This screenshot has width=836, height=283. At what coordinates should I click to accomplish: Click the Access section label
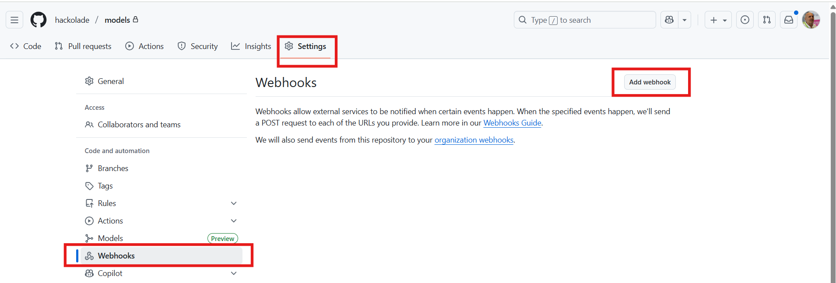(x=95, y=108)
